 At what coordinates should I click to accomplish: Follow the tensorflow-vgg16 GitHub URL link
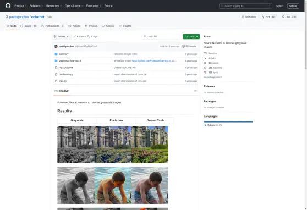point(151,61)
